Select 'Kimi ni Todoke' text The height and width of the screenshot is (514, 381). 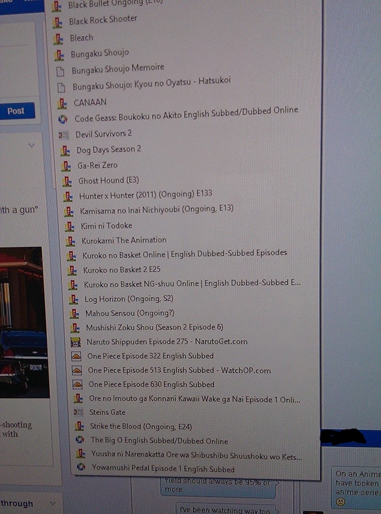[x=107, y=226]
